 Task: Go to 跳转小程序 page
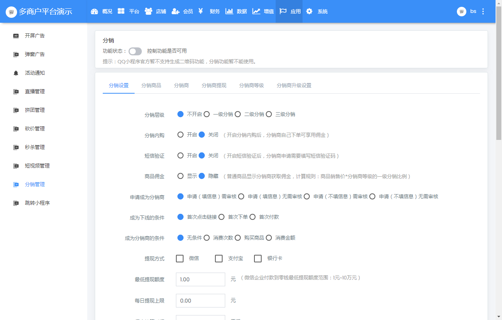(38, 203)
